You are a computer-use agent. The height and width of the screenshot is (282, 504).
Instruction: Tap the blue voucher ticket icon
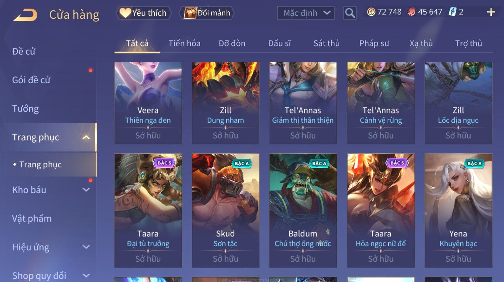tap(452, 12)
